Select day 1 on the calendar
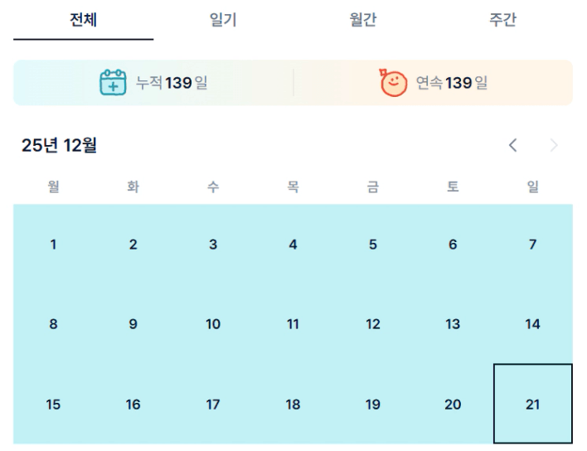Screen dimensions: 587x451 coord(53,245)
